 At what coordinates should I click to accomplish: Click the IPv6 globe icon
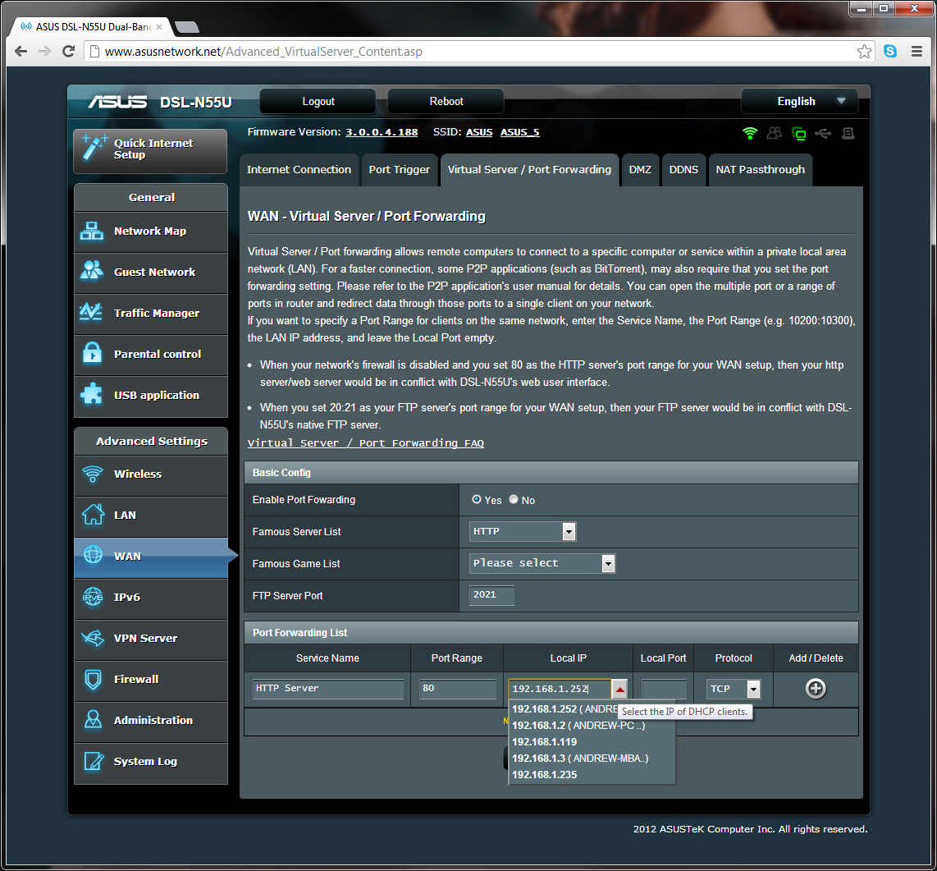93,597
